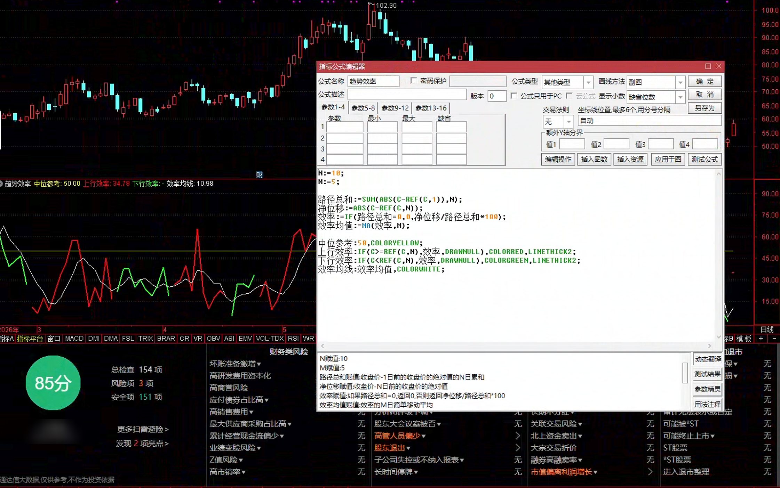
Task: Click 测试结果 button
Action: (708, 374)
